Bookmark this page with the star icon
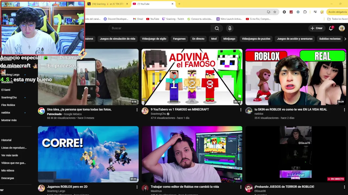This screenshot has width=348, height=195. coord(275,12)
